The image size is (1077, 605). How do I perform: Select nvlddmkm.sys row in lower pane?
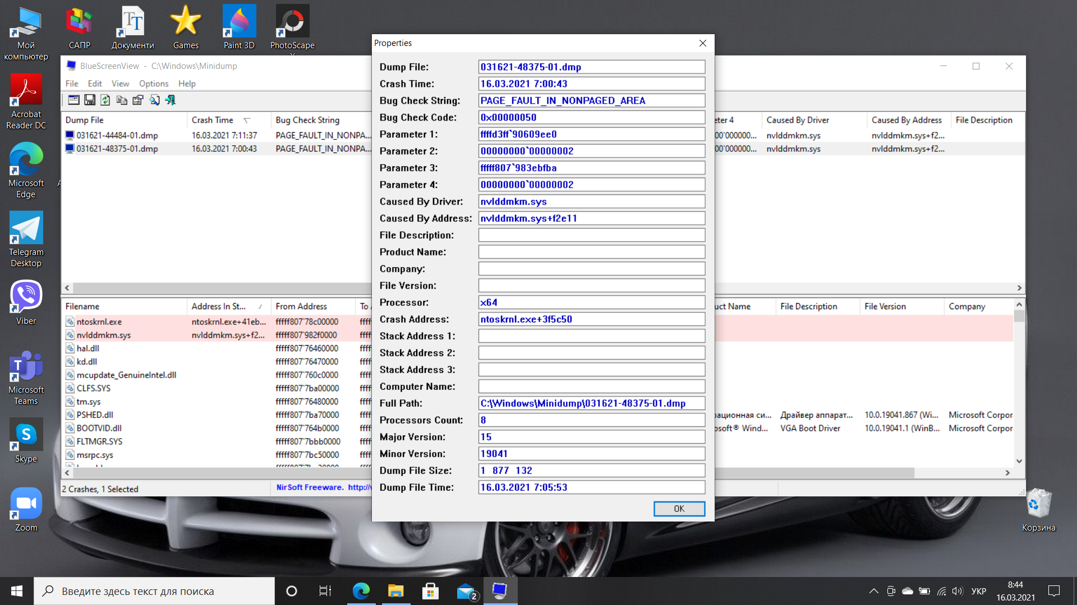(x=216, y=335)
